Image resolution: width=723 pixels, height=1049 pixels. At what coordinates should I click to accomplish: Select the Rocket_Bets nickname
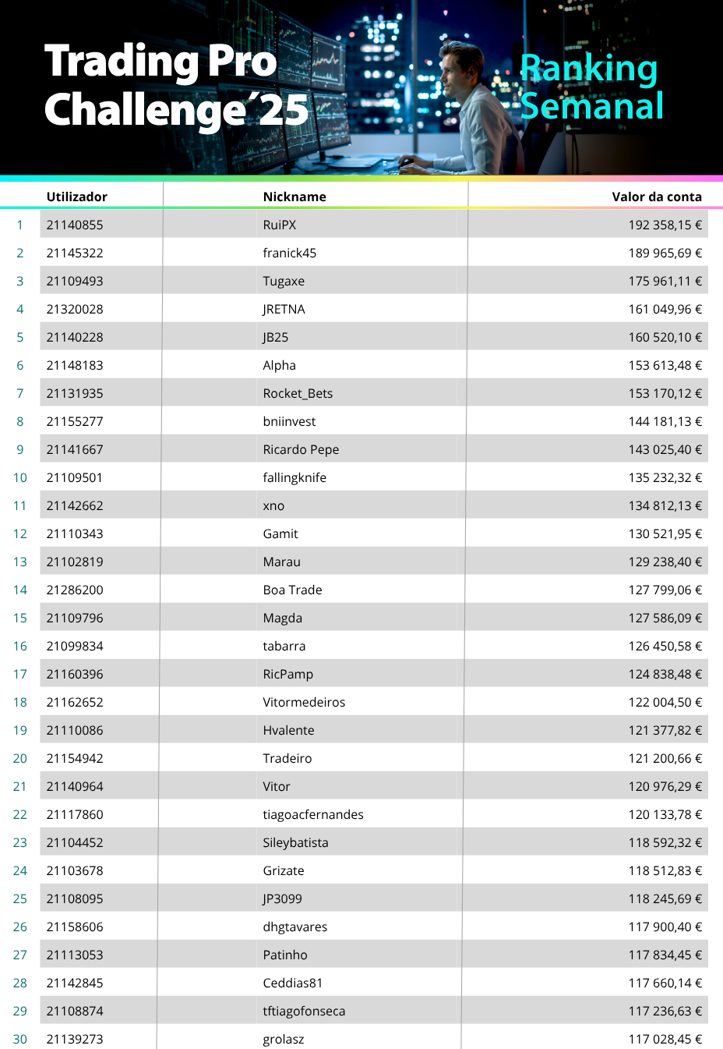[298, 393]
